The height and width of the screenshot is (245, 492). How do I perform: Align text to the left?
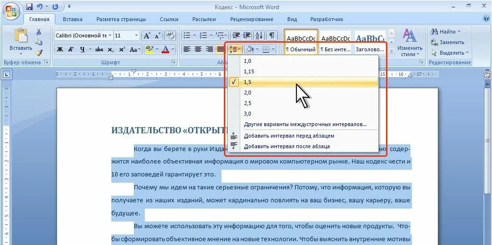point(187,49)
